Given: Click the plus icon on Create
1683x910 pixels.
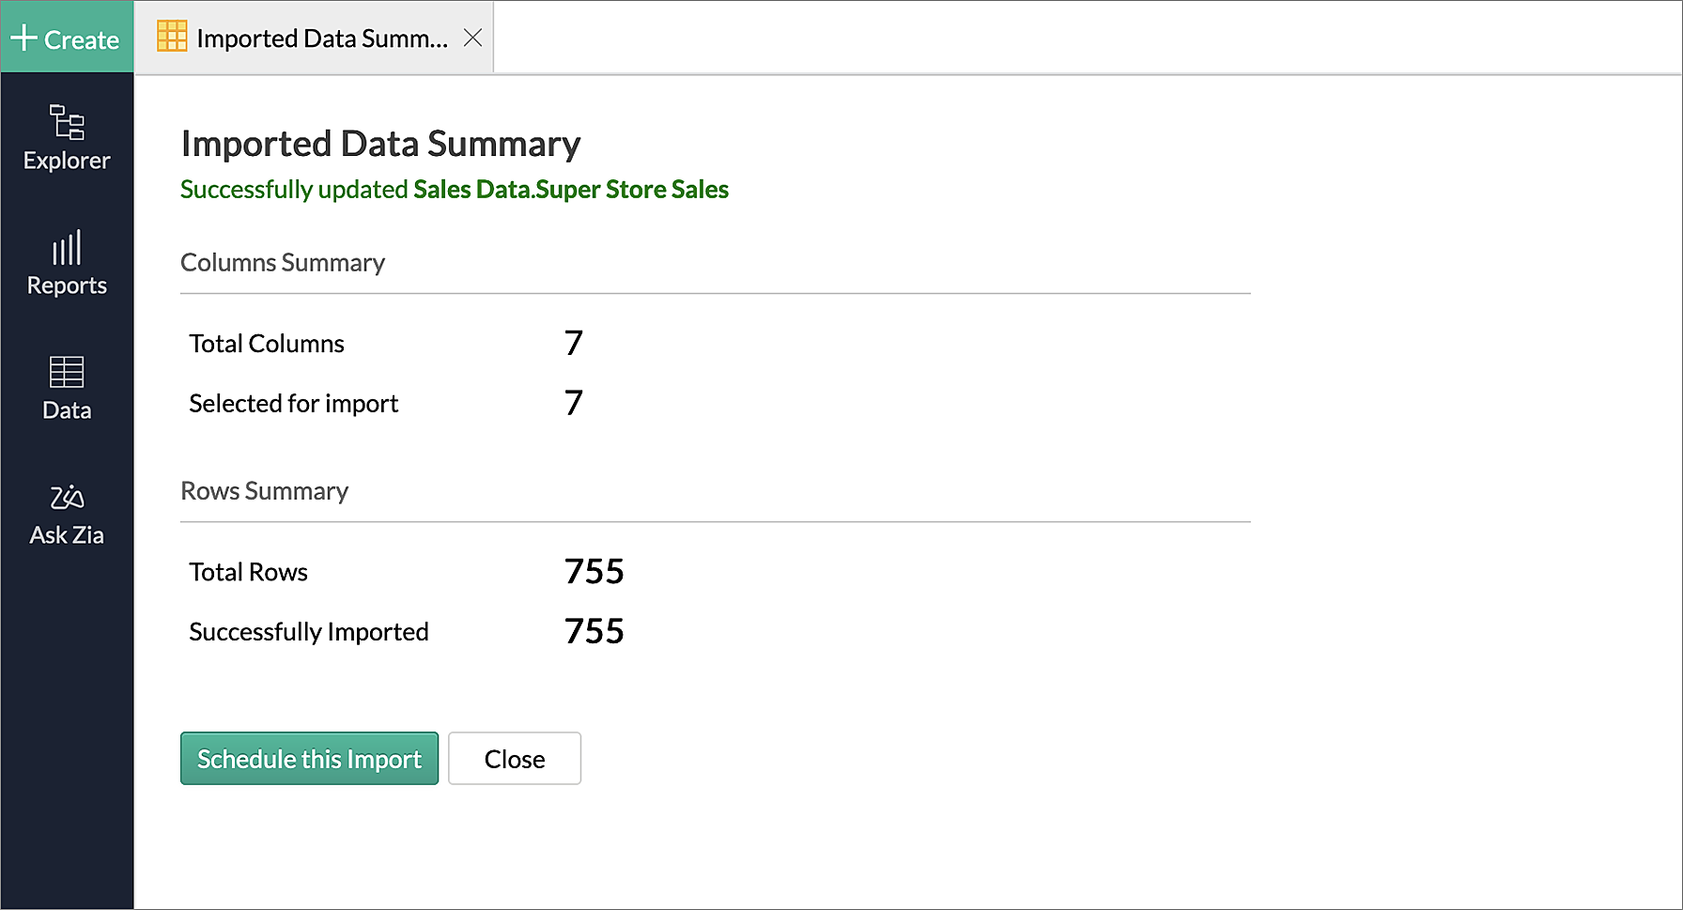Looking at the screenshot, I should click(x=23, y=39).
